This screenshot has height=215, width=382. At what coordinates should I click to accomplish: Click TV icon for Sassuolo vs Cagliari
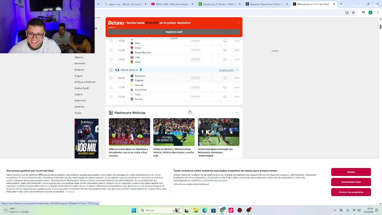pyautogui.click(x=225, y=78)
